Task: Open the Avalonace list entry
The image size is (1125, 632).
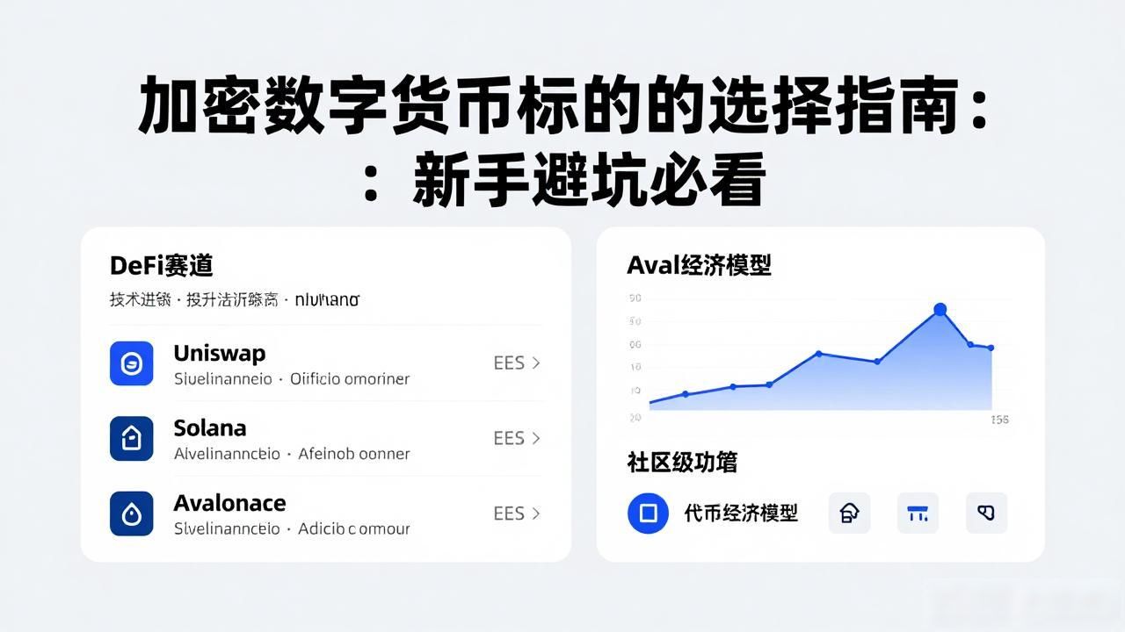Action: pos(326,513)
